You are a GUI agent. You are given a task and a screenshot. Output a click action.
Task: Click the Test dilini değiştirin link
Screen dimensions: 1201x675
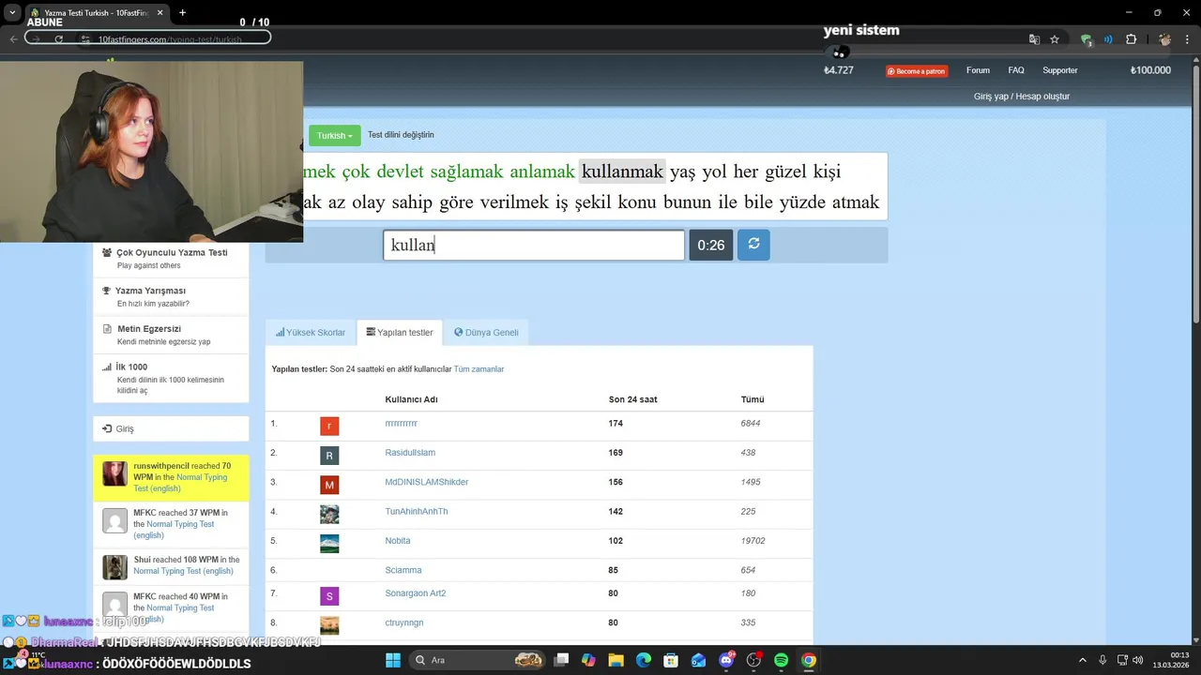coord(401,135)
